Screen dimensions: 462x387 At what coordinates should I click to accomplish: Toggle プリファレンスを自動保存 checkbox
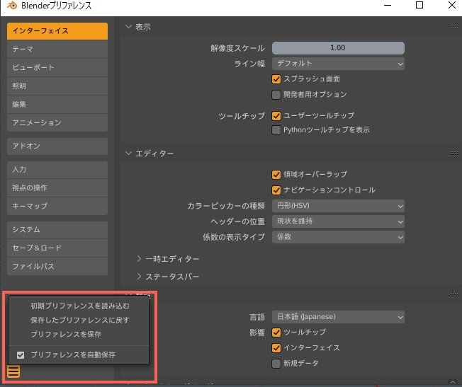(x=21, y=355)
